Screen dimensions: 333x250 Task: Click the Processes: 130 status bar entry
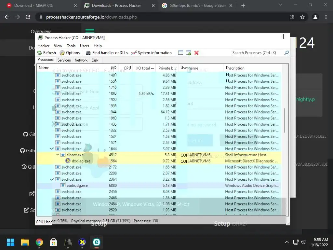[x=146, y=221]
